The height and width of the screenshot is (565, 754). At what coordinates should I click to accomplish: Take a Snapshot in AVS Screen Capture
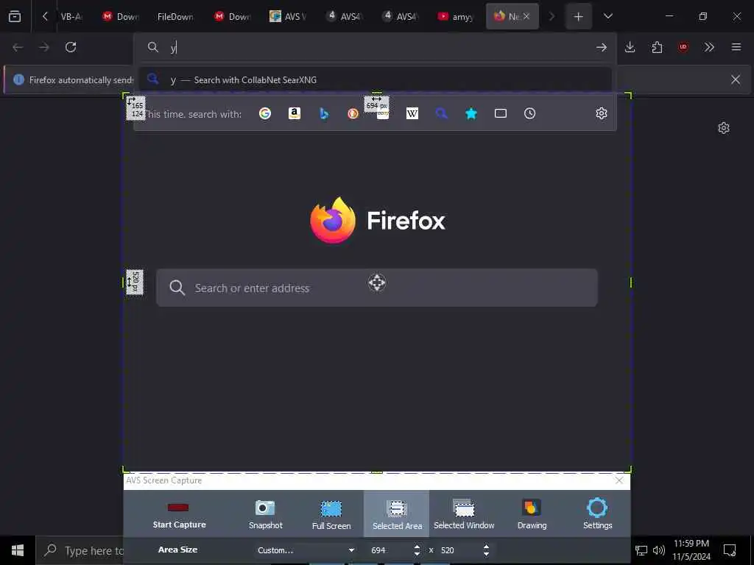click(265, 514)
